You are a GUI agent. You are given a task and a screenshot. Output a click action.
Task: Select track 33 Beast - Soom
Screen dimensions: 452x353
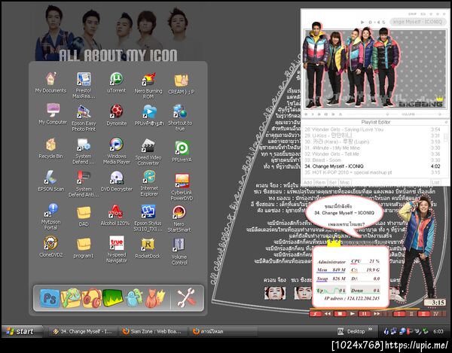[x=372, y=160]
